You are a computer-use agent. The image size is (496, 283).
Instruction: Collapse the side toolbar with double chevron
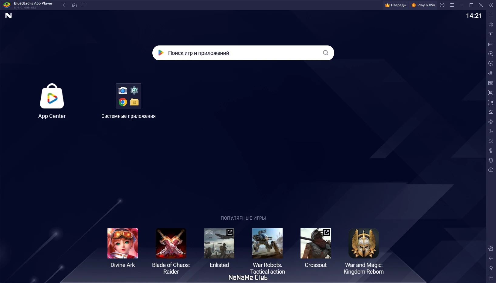(x=491, y=5)
